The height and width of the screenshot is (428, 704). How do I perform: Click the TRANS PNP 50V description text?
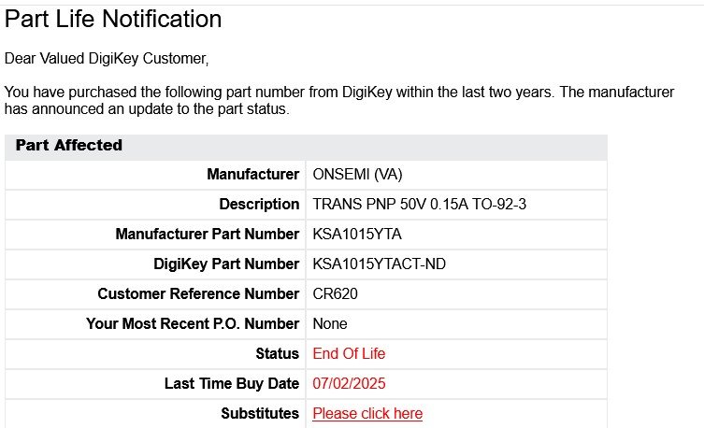click(420, 204)
